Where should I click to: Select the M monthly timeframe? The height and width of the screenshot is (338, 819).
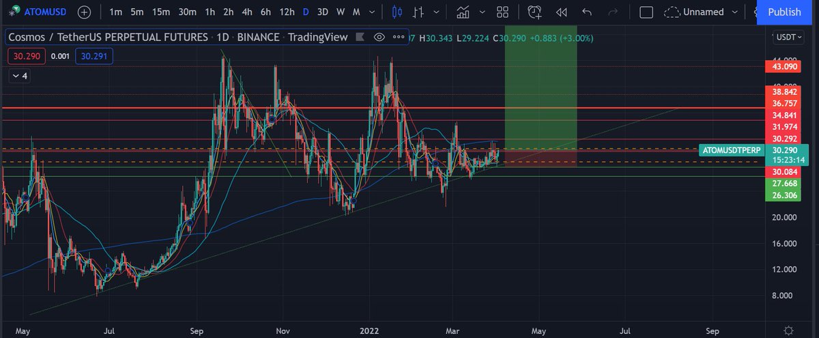click(356, 12)
